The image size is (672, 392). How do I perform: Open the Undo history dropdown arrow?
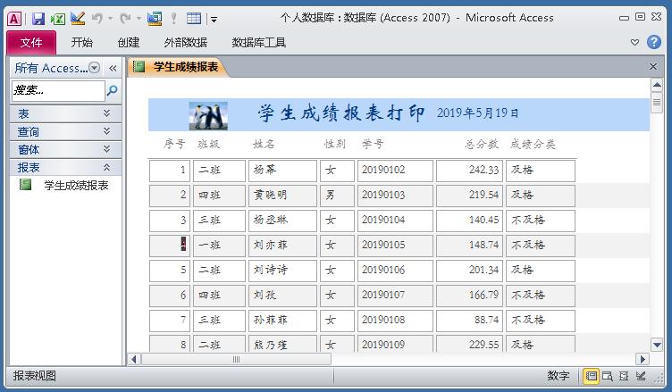111,19
